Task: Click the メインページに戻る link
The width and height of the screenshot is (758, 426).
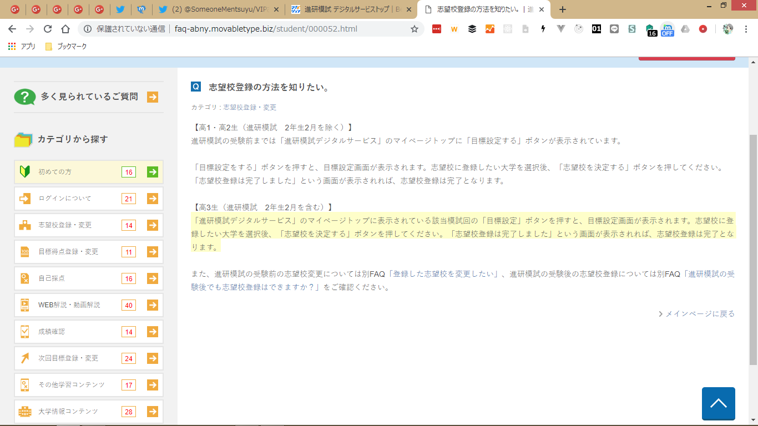Action: coord(699,314)
